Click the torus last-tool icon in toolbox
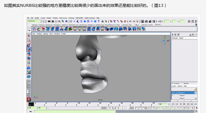This screenshot has width=206, height=113. [29, 77]
